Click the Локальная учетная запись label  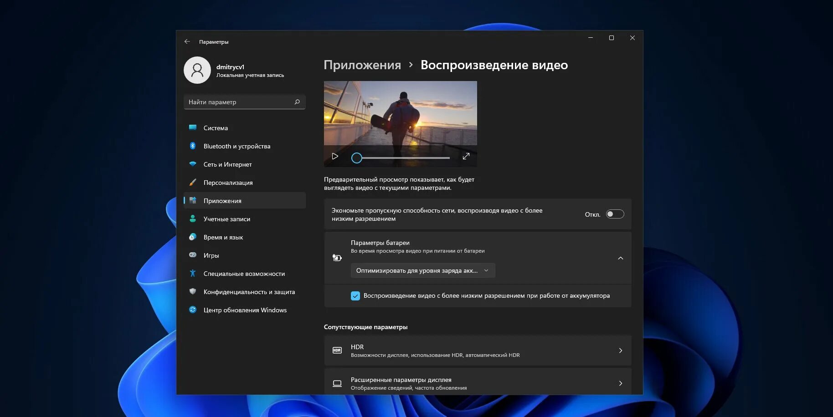pos(250,75)
